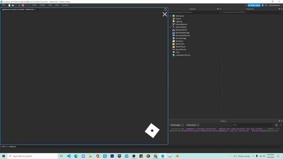Select SoundService in Explorer
This screenshot has width=283, height=159.
coord(181,49)
